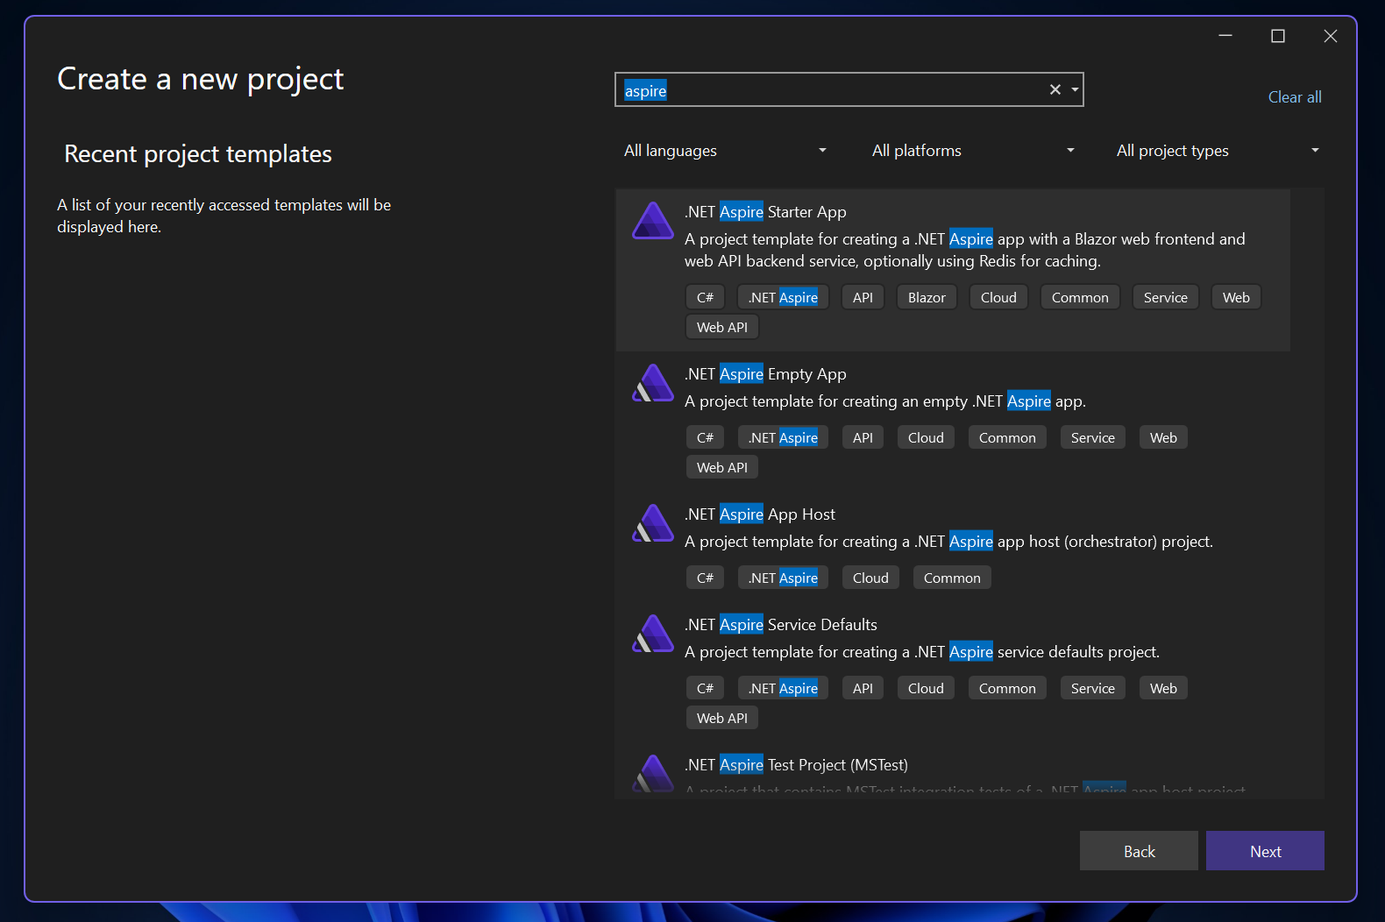Click the Common tag on Starter App
1385x922 pixels.
(x=1080, y=298)
